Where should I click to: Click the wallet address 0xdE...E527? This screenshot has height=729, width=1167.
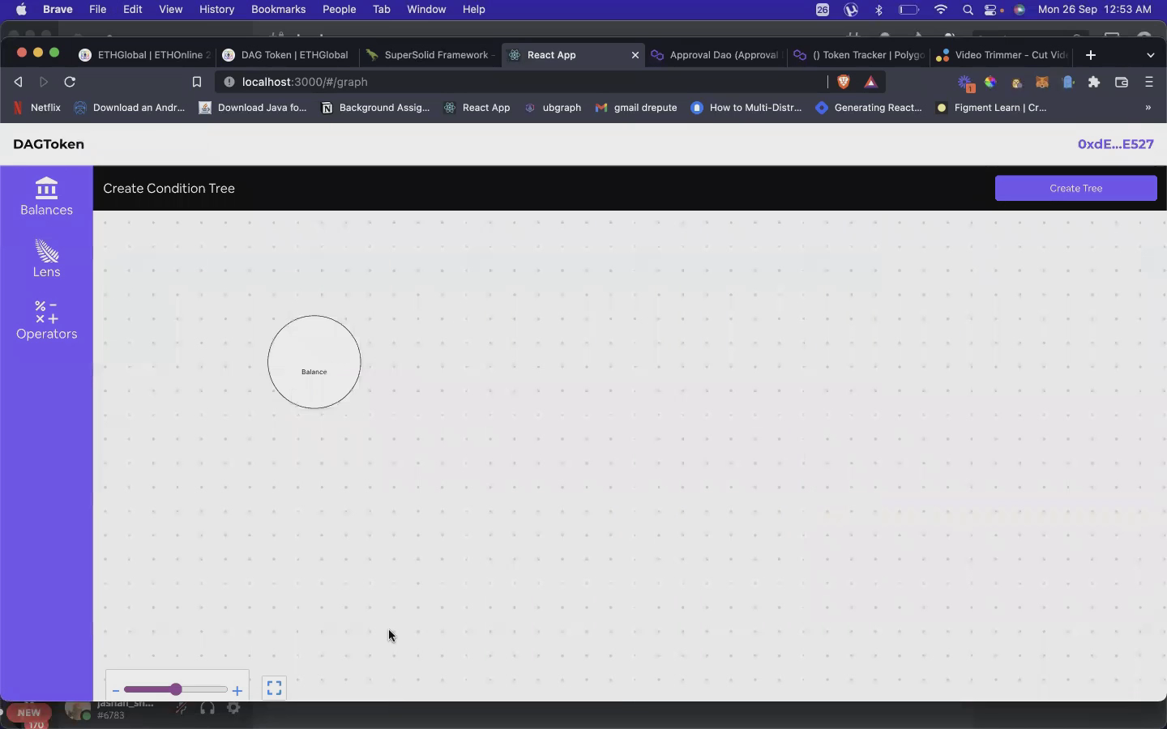click(x=1115, y=144)
